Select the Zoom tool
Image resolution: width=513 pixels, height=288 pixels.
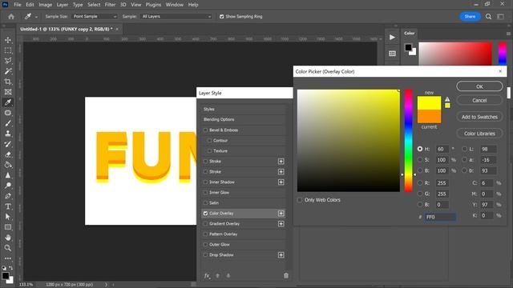click(8, 248)
